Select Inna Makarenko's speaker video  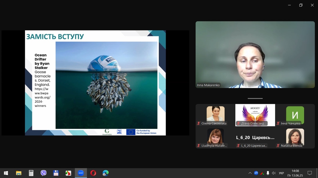[x=255, y=55]
